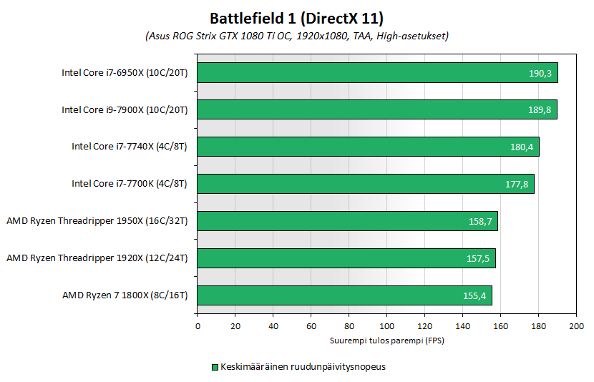Click the 158,7 bar value

pyautogui.click(x=480, y=221)
